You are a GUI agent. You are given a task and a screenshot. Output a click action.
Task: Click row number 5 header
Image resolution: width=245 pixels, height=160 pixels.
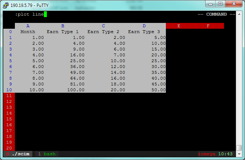coord(11,61)
